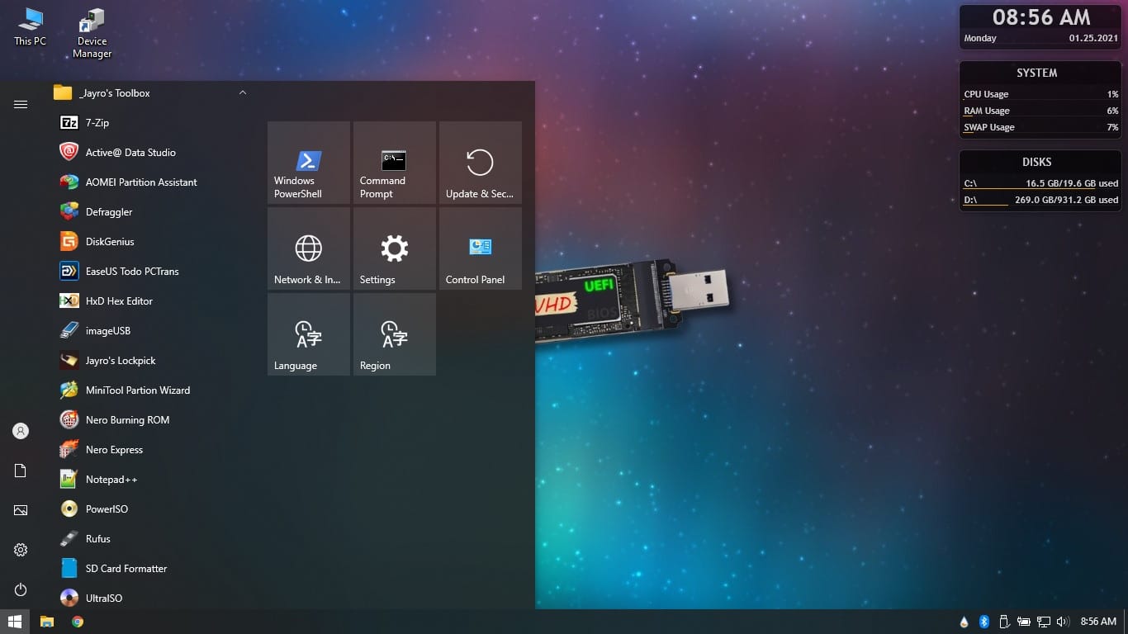Click the D:\ disk usage entry
Image resolution: width=1128 pixels, height=634 pixels.
[1040, 200]
